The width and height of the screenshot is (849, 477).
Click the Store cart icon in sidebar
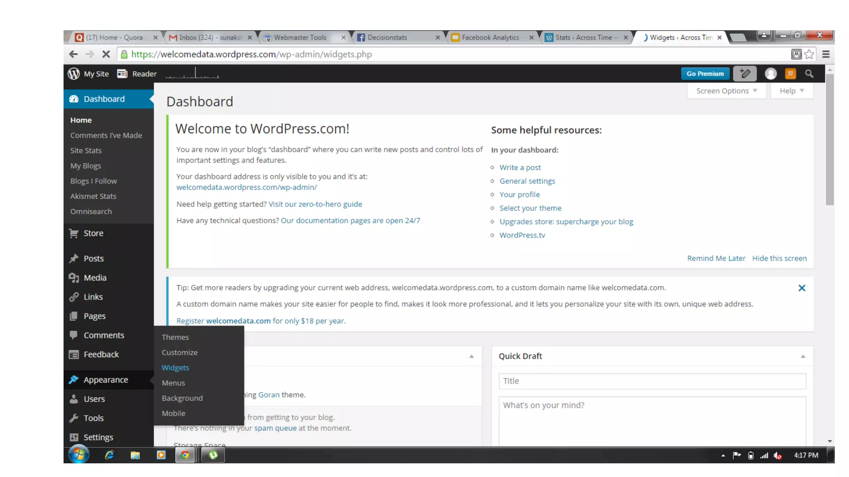pos(74,233)
